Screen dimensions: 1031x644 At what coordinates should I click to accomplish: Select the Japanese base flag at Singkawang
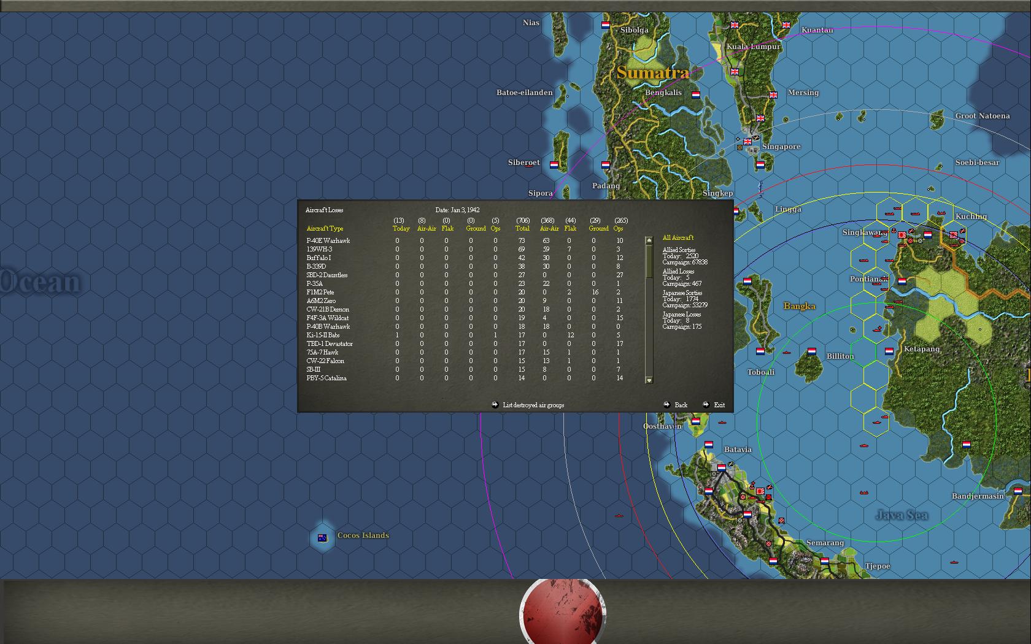(902, 235)
